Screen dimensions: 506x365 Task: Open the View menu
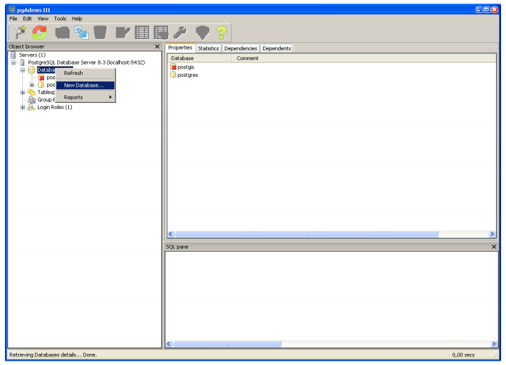[x=43, y=19]
